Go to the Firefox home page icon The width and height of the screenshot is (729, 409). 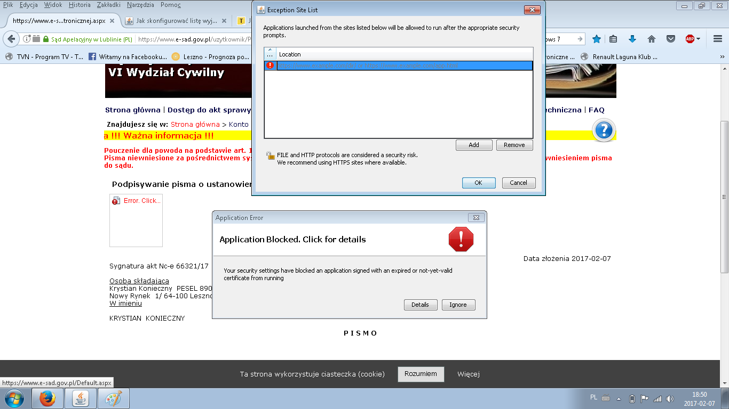point(652,39)
